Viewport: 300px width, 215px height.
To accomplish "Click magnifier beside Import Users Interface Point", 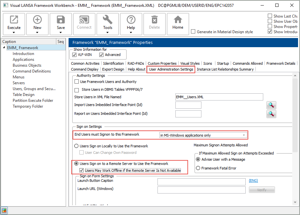I will pyautogui.click(x=271, y=105).
